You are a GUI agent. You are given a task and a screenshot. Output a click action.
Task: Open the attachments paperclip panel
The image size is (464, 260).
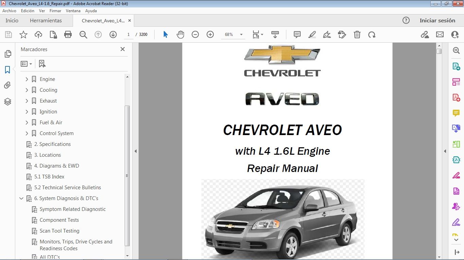7,85
